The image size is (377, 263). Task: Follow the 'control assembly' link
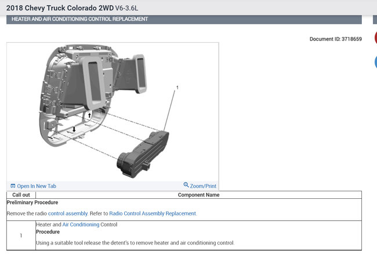(68, 213)
